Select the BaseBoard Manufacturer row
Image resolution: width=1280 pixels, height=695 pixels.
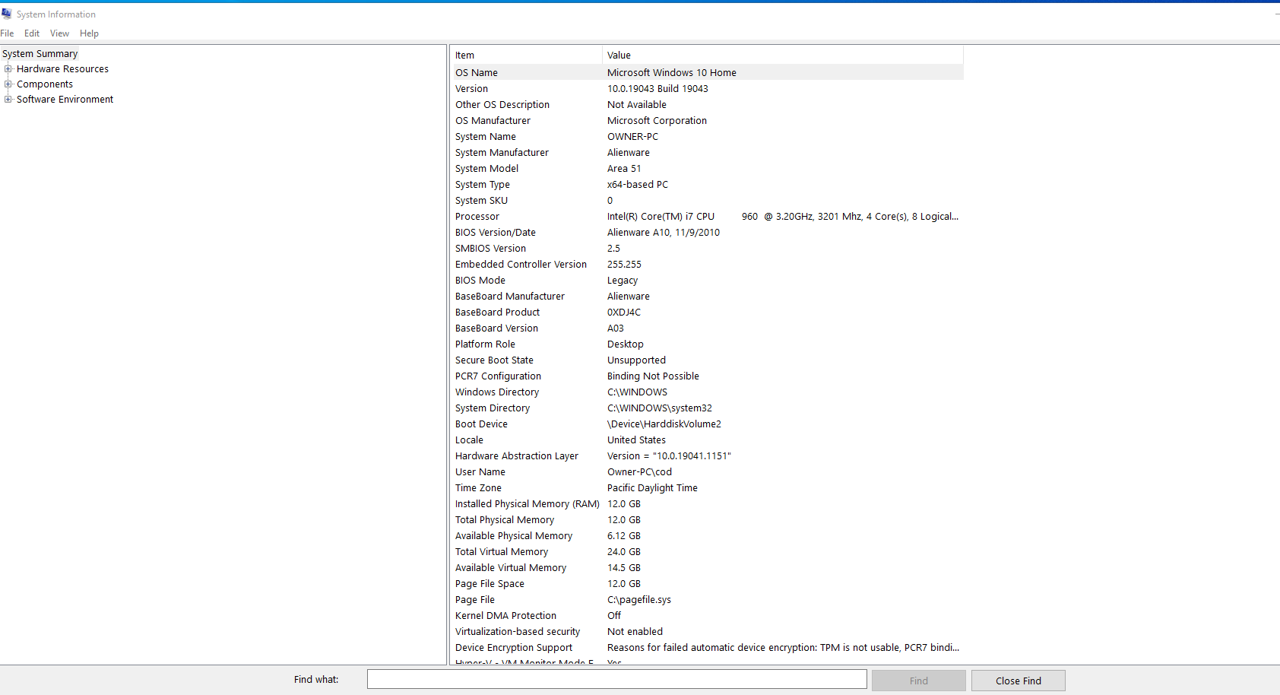pos(708,297)
